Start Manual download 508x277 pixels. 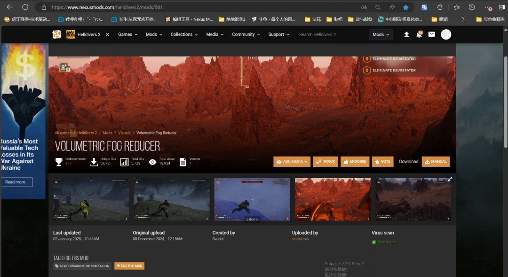click(436, 162)
